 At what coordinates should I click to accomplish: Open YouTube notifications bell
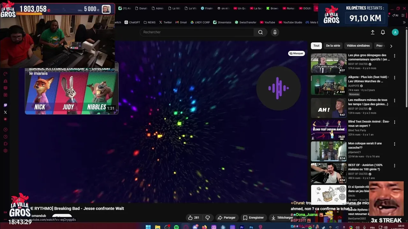pyautogui.click(x=383, y=32)
